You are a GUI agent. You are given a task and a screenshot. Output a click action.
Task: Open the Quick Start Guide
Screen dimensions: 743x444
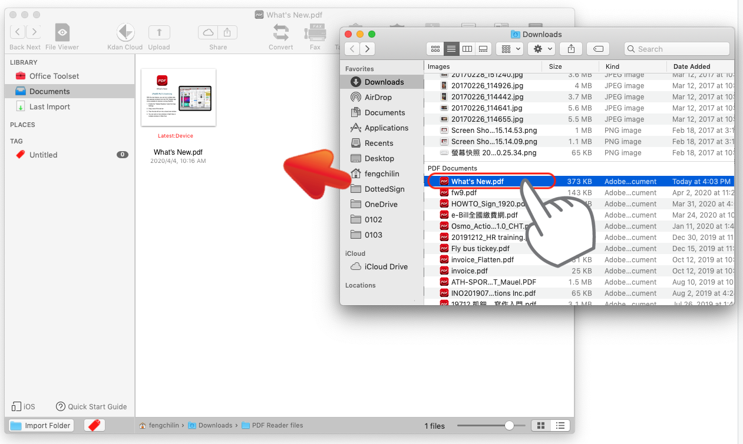click(91, 406)
